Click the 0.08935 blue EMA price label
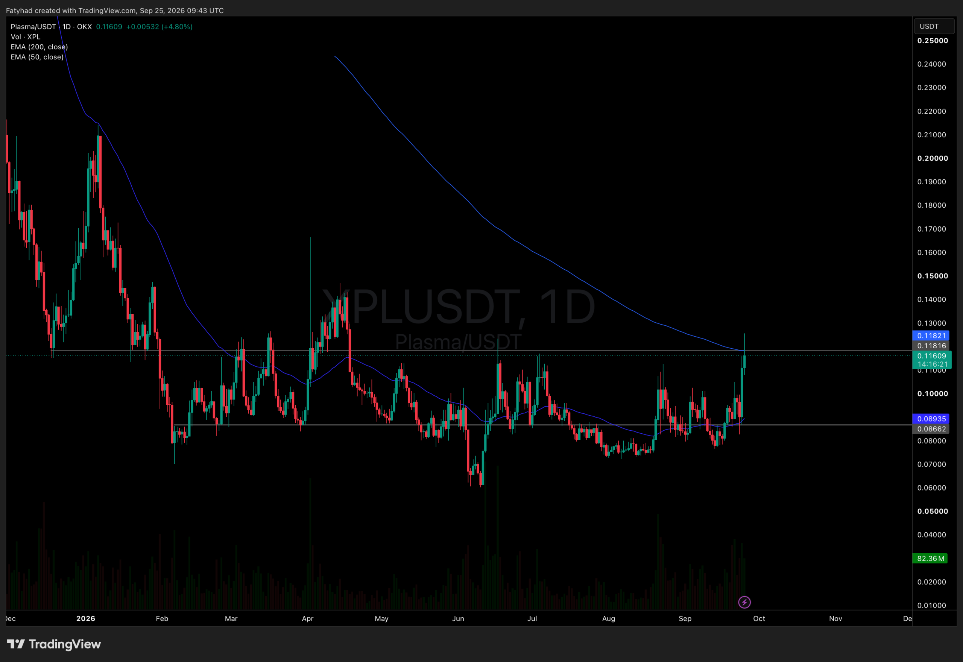The image size is (963, 662). 931,419
